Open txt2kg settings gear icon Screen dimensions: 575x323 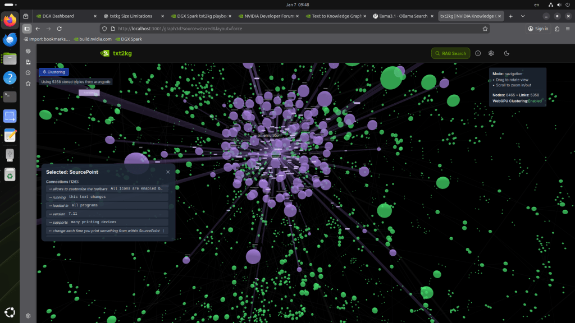(x=491, y=53)
